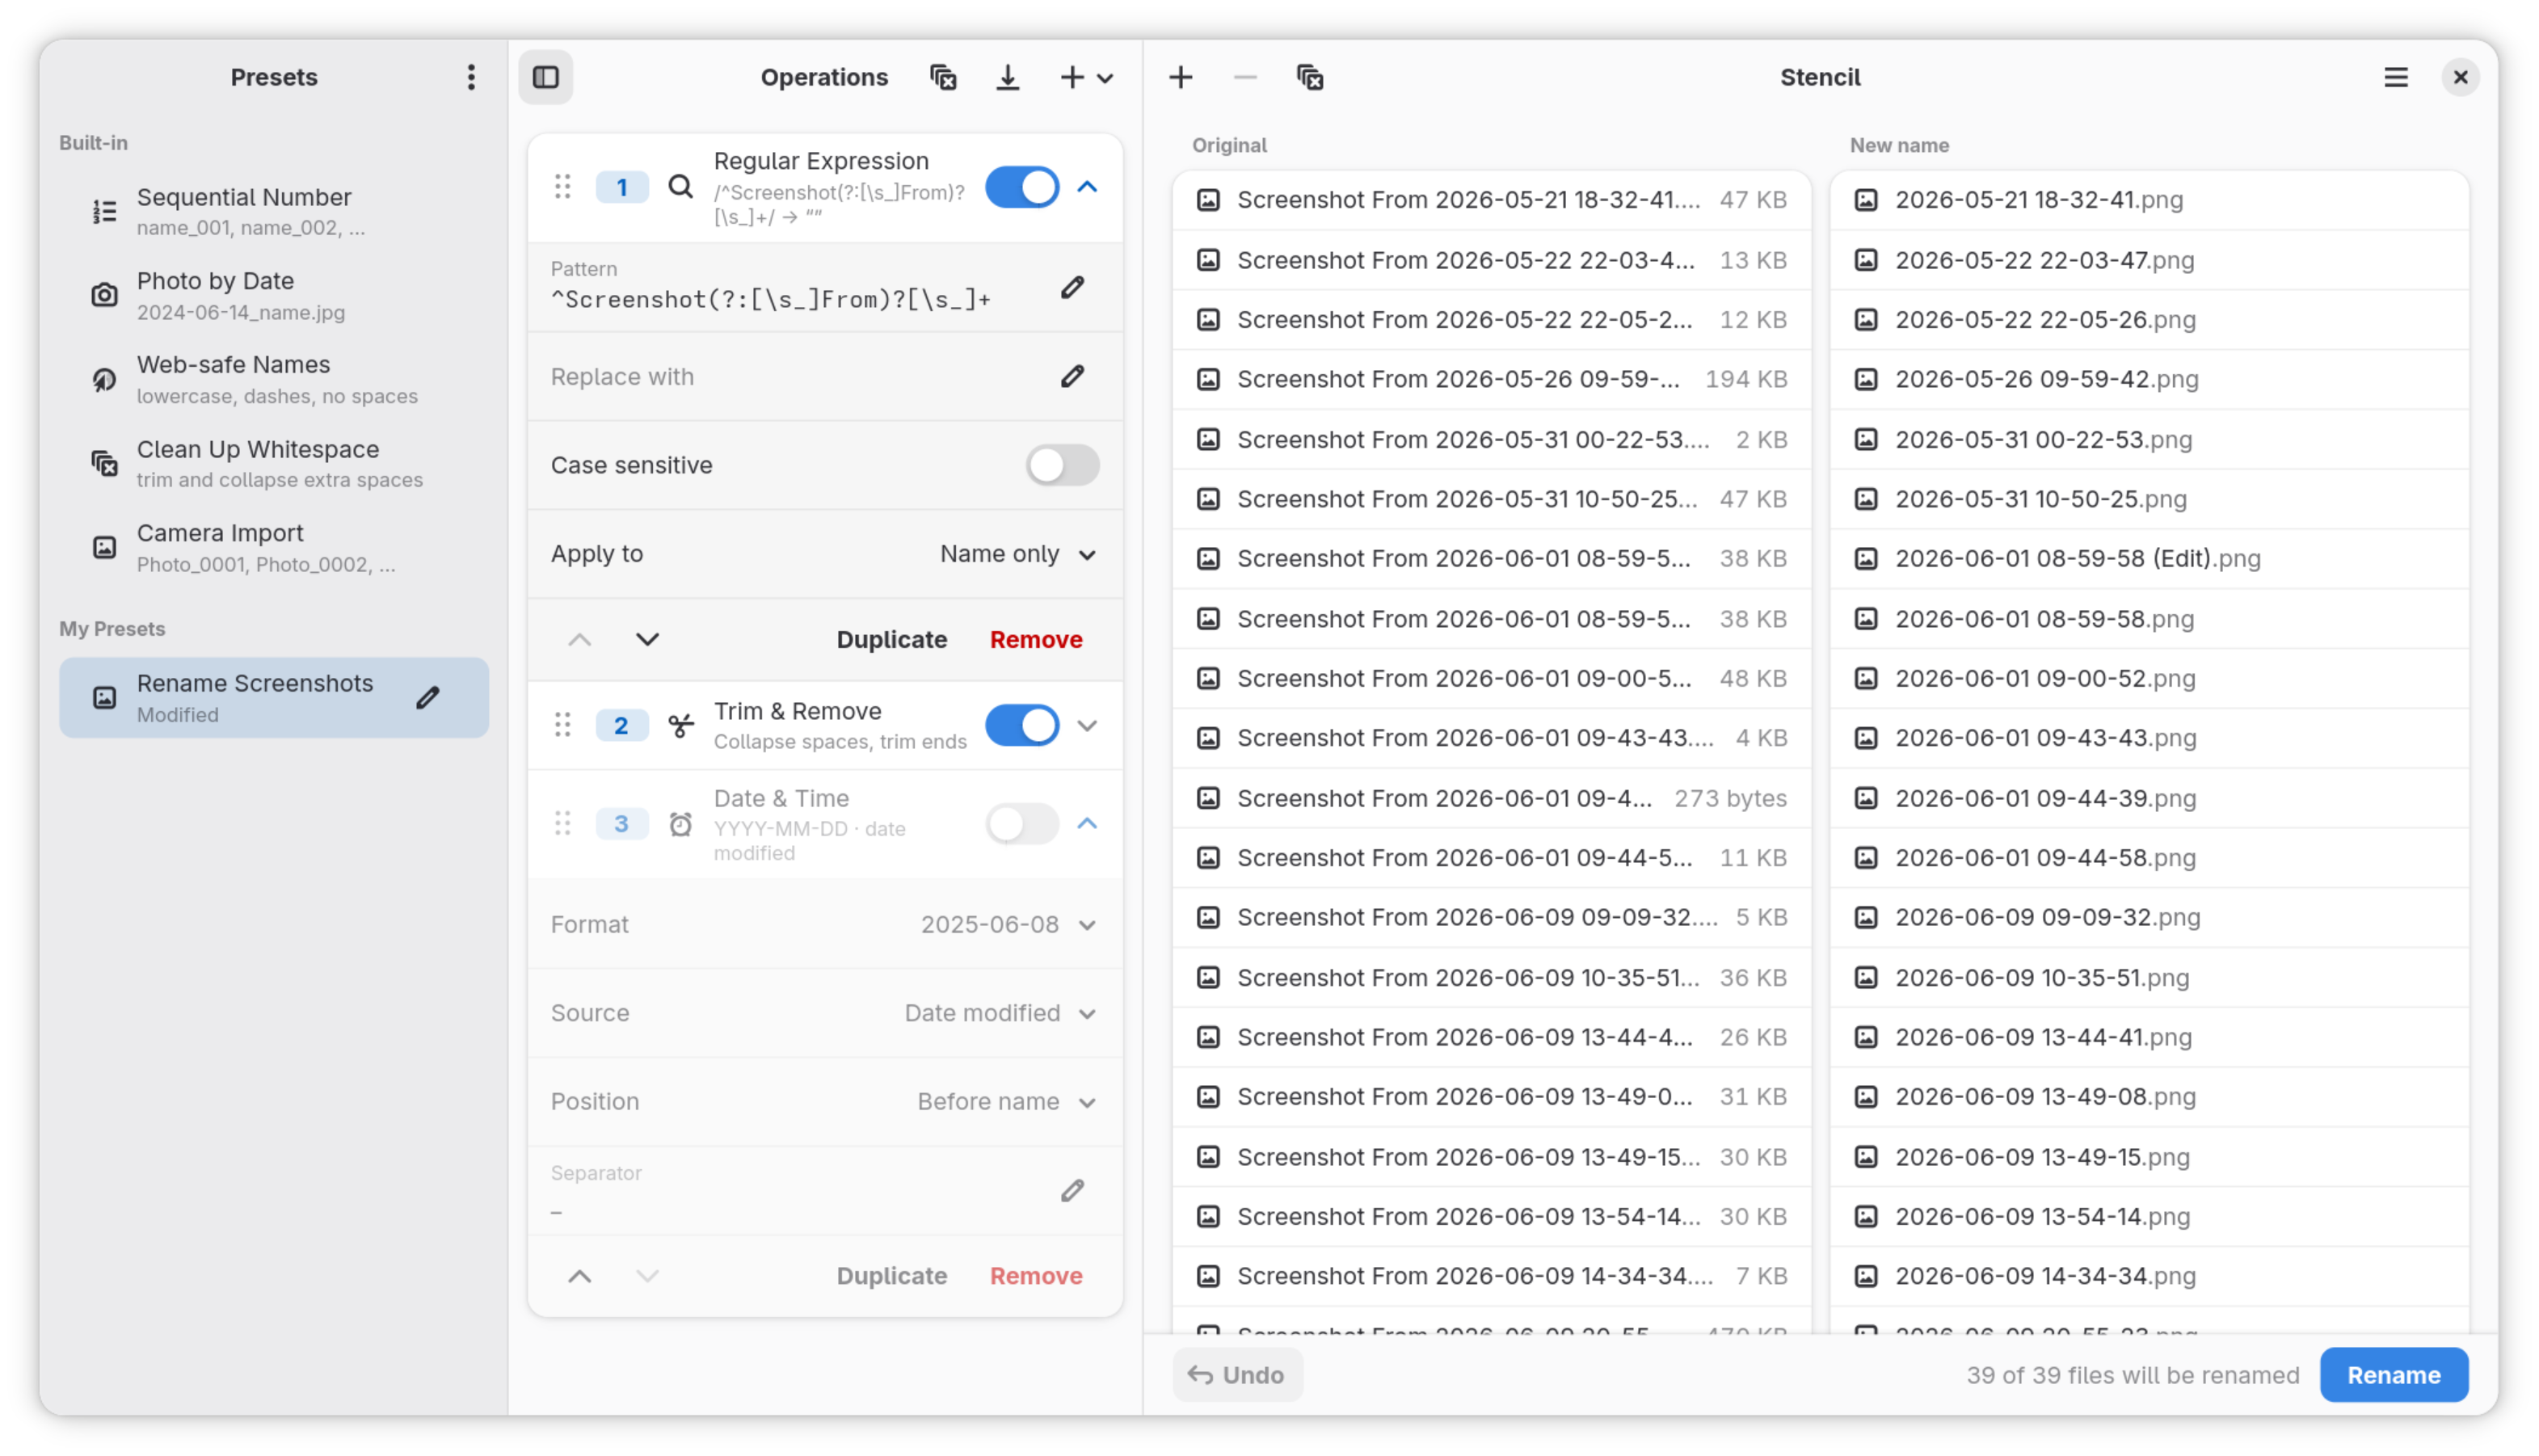Open the Presets three-dot menu
The image size is (2539, 1456).
[x=471, y=77]
